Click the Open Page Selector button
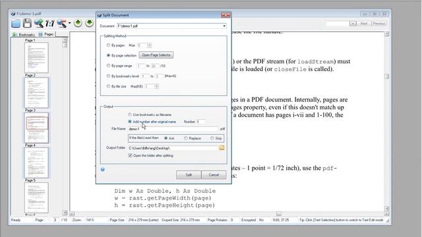This screenshot has height=237, width=422. pos(156,55)
